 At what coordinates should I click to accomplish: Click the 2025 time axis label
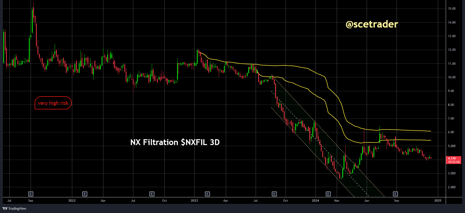coord(438,201)
